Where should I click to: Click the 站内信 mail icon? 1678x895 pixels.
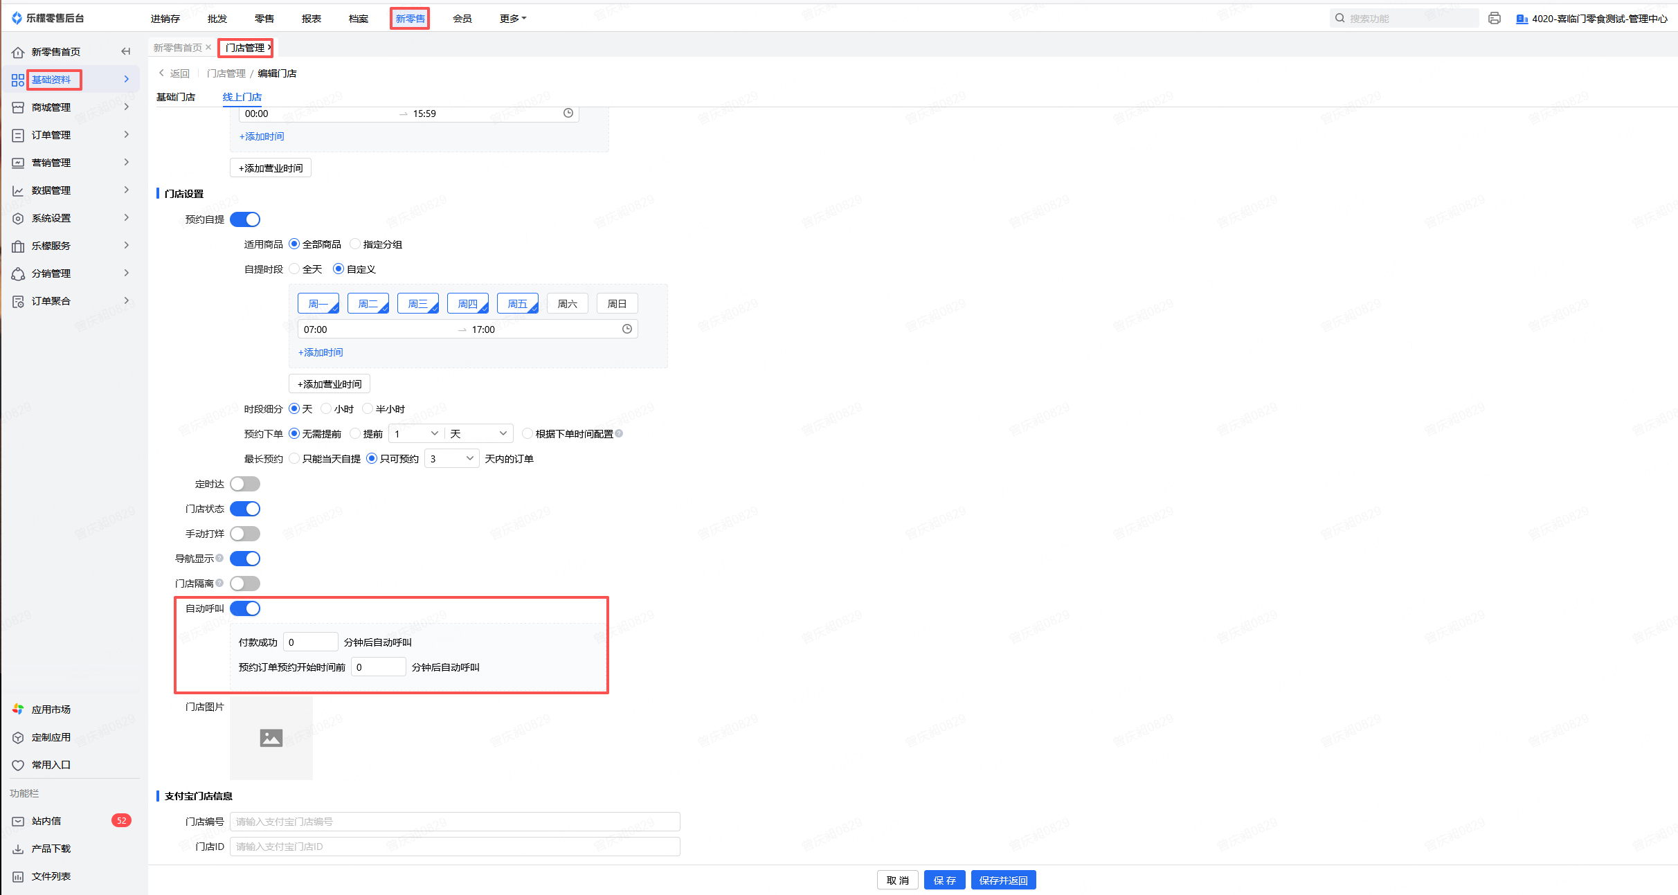pyautogui.click(x=18, y=821)
